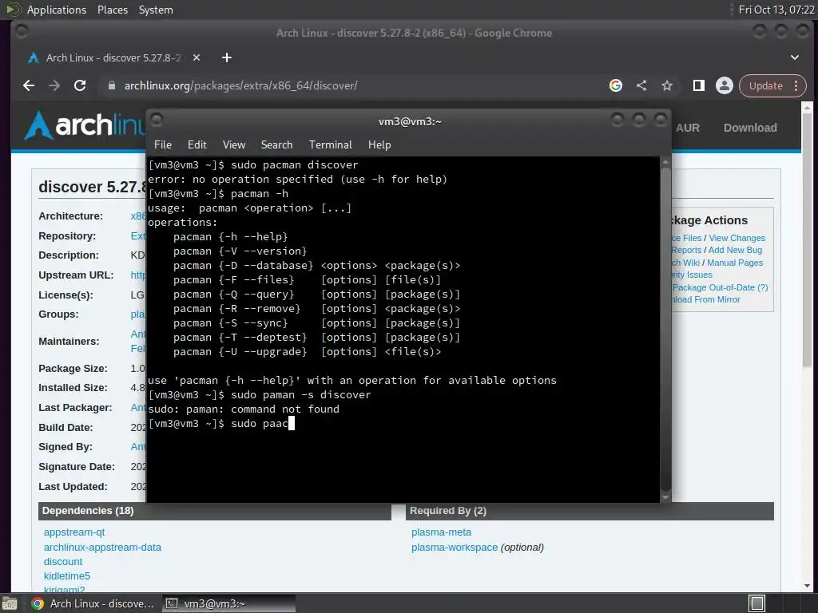Open a new Chrome tab with plus
The width and height of the screenshot is (818, 613).
(226, 57)
